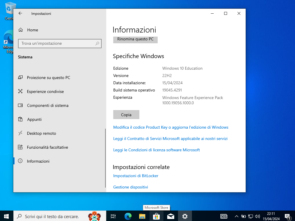Image resolution: width=295 pixels, height=221 pixels.
Task: Open the Home settings page
Action: coord(28,30)
